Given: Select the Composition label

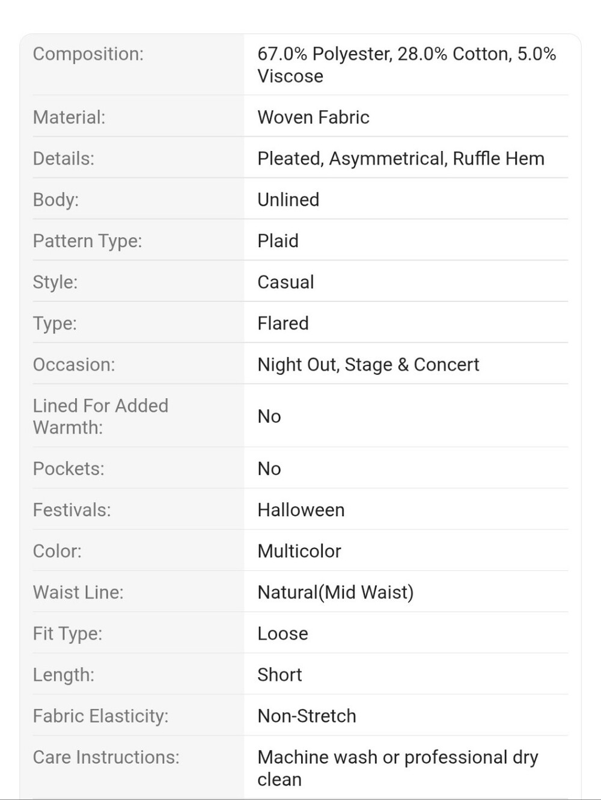Looking at the screenshot, I should 88,54.
